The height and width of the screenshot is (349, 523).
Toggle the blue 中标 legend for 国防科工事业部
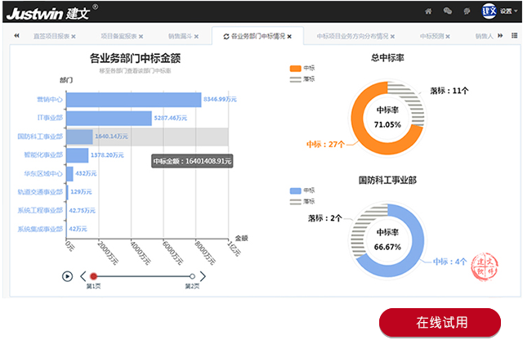coord(296,190)
